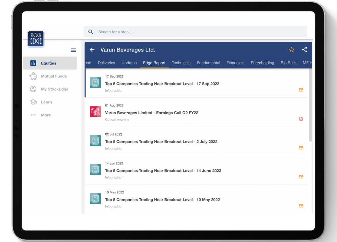The width and height of the screenshot is (337, 242).
Task: Open image icon for 10 May 2022 report
Action: pos(301,206)
